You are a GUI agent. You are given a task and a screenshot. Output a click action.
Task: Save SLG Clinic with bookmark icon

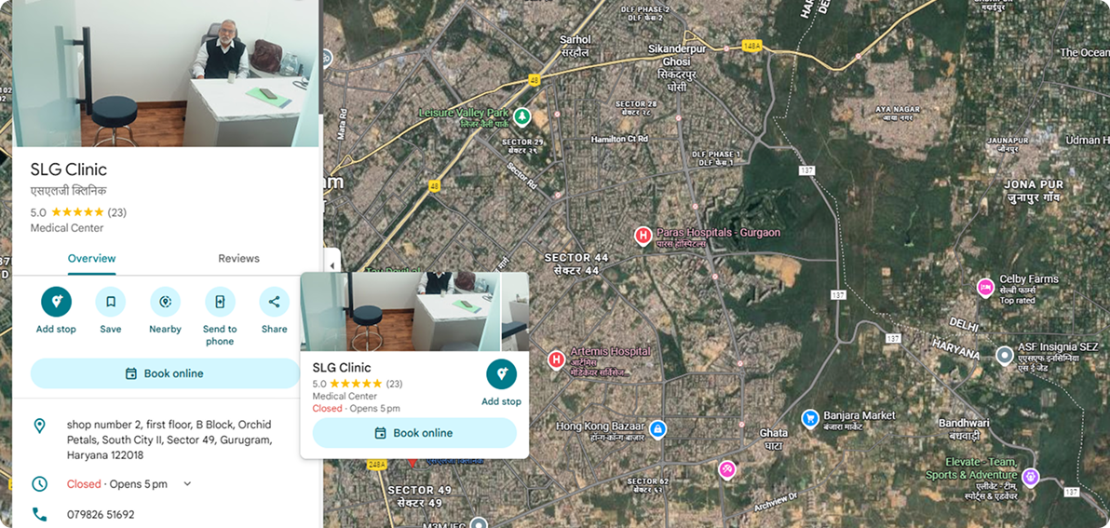tap(111, 302)
